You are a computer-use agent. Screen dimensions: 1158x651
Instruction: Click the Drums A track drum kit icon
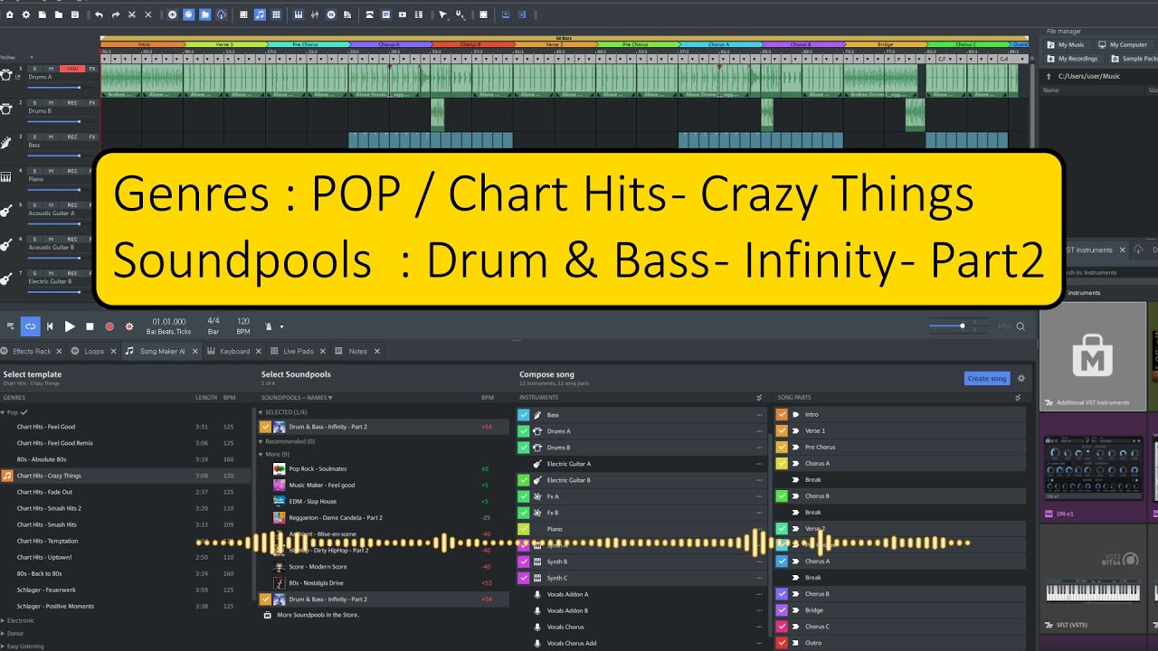(6, 76)
